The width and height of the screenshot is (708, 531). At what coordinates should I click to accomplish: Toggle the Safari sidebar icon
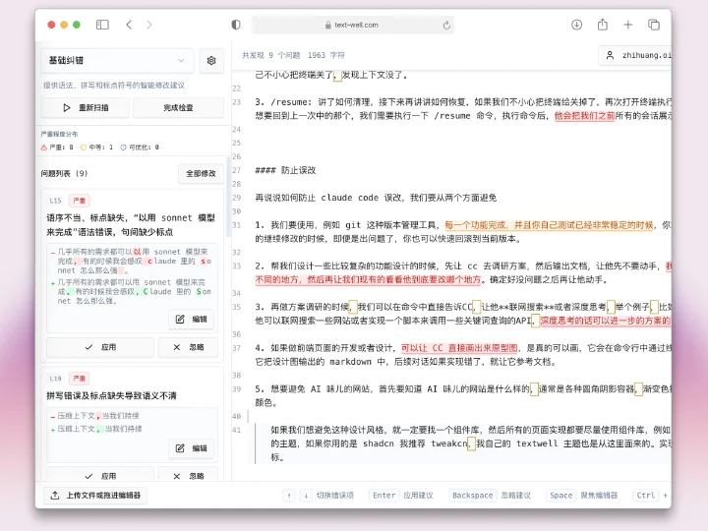coord(102,25)
